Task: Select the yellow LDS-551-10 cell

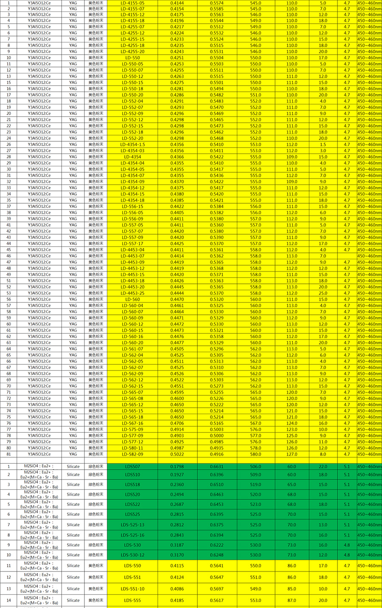Action: [132, 589]
